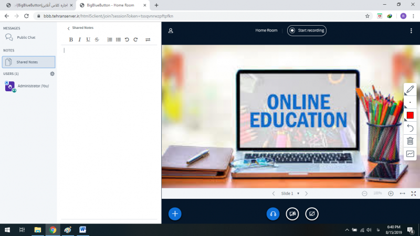The image size is (420, 236).
Task: Open the three-dot options menu
Action: pyautogui.click(x=411, y=30)
